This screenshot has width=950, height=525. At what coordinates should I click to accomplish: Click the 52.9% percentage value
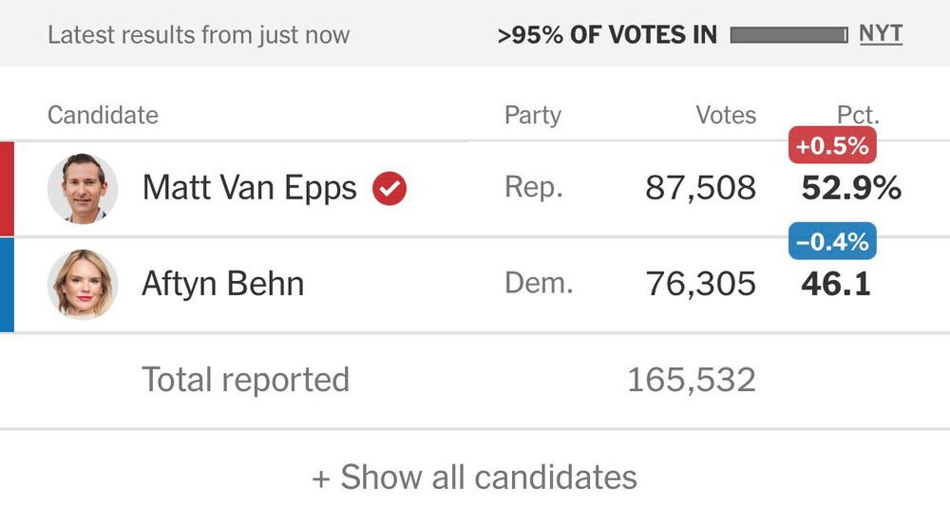851,188
